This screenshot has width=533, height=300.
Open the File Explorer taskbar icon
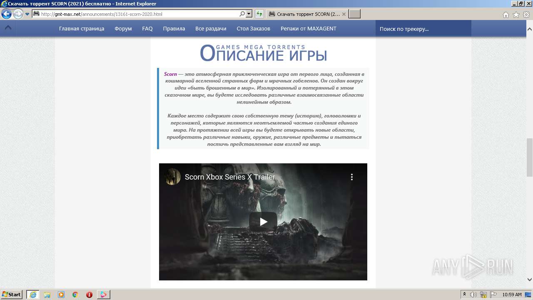[x=47, y=295]
